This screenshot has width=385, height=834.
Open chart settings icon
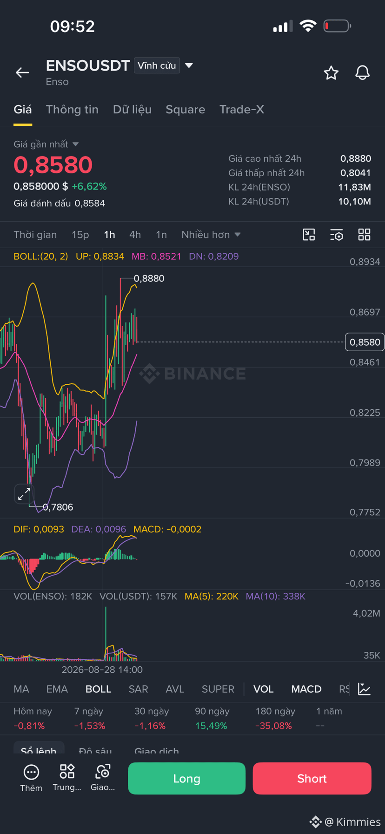pyautogui.click(x=337, y=235)
